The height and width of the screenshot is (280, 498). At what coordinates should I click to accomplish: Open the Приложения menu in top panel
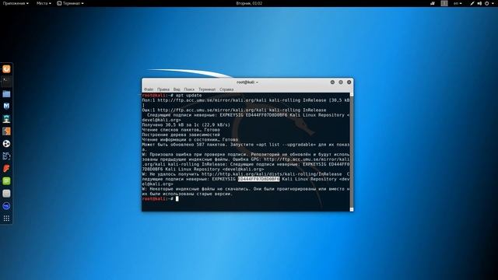coord(16,3)
